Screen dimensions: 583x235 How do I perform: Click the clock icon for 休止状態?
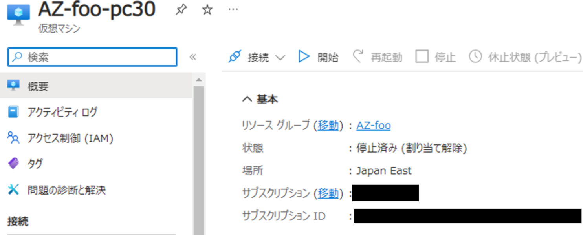pyautogui.click(x=475, y=57)
